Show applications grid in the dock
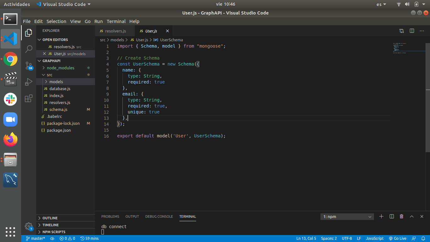This screenshot has width=430, height=242. [x=10, y=232]
